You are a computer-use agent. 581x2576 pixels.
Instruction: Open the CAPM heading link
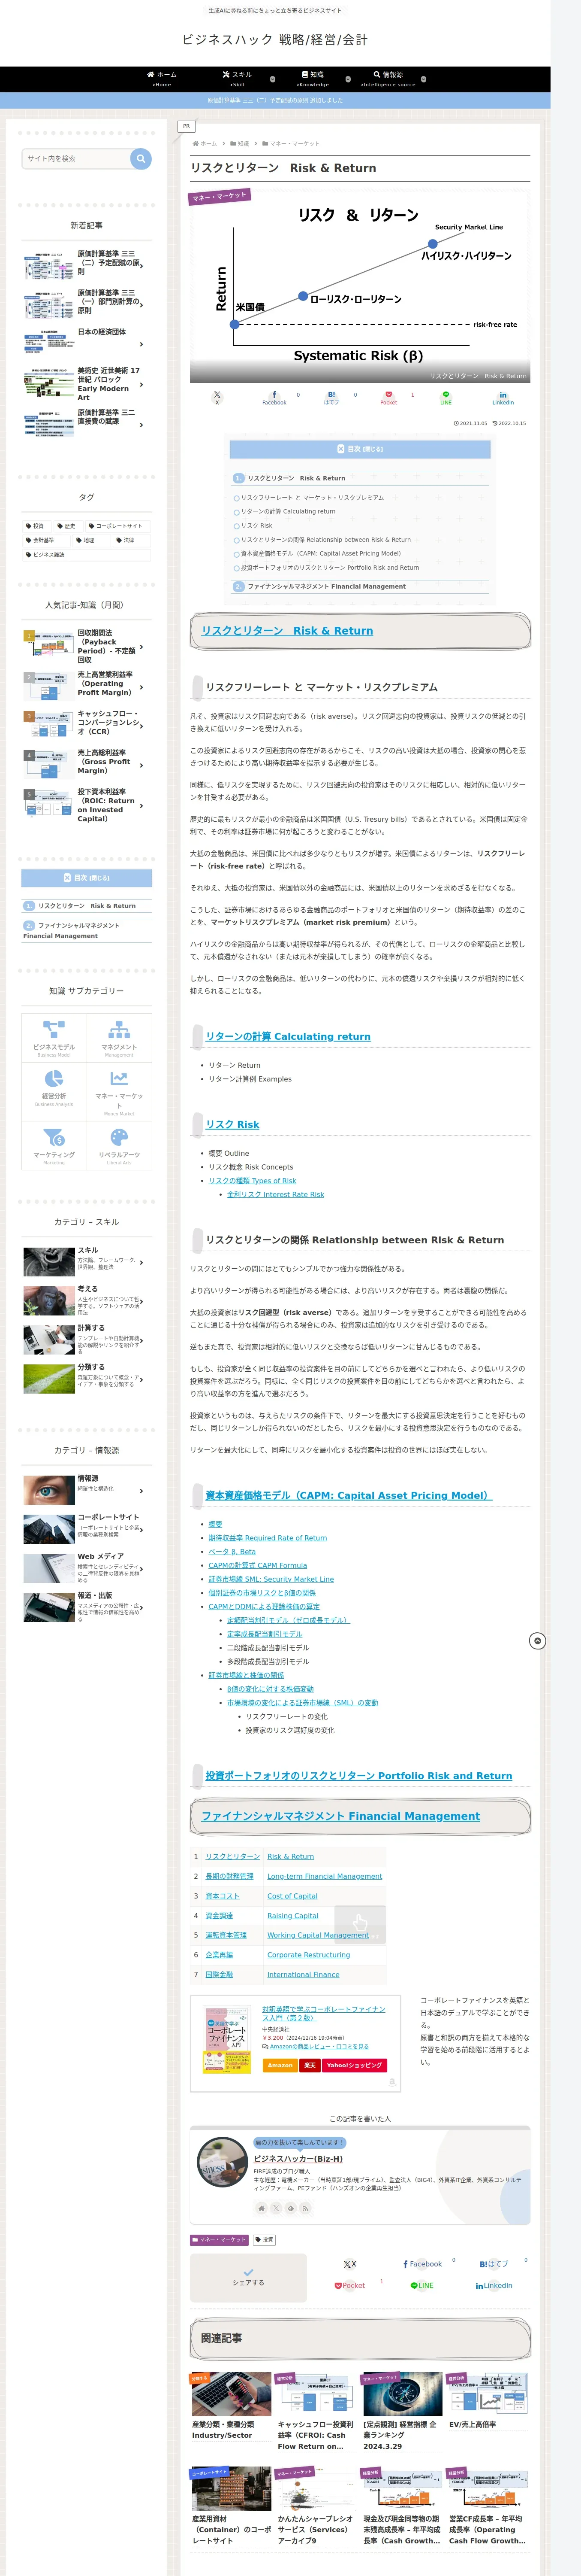[x=349, y=1495]
